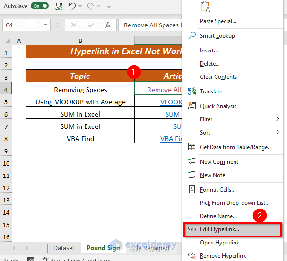The image size is (287, 261).
Task: Open the Customize Quick Access Toolbar dropdown
Action: [x=109, y=7]
